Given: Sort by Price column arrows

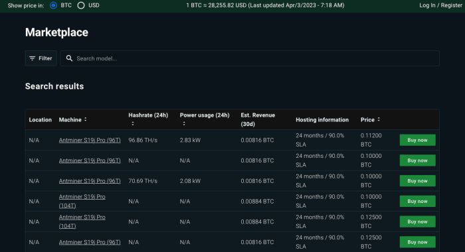Looking at the screenshot, I should click(x=379, y=119).
